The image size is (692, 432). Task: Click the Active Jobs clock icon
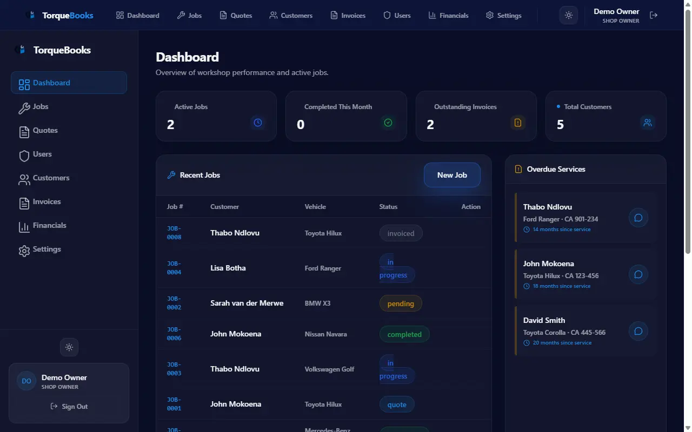click(x=258, y=123)
